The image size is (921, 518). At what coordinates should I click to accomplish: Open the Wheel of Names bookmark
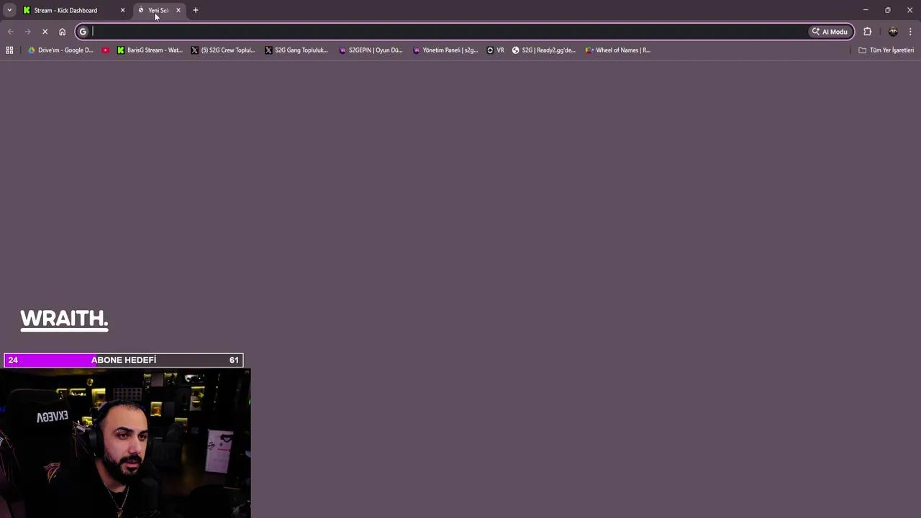[617, 50]
